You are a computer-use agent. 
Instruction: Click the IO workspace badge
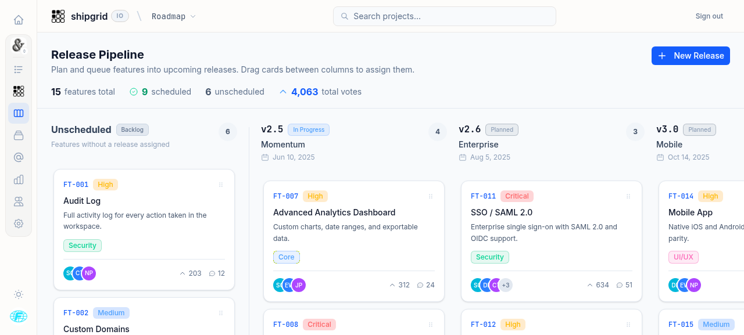click(x=120, y=16)
